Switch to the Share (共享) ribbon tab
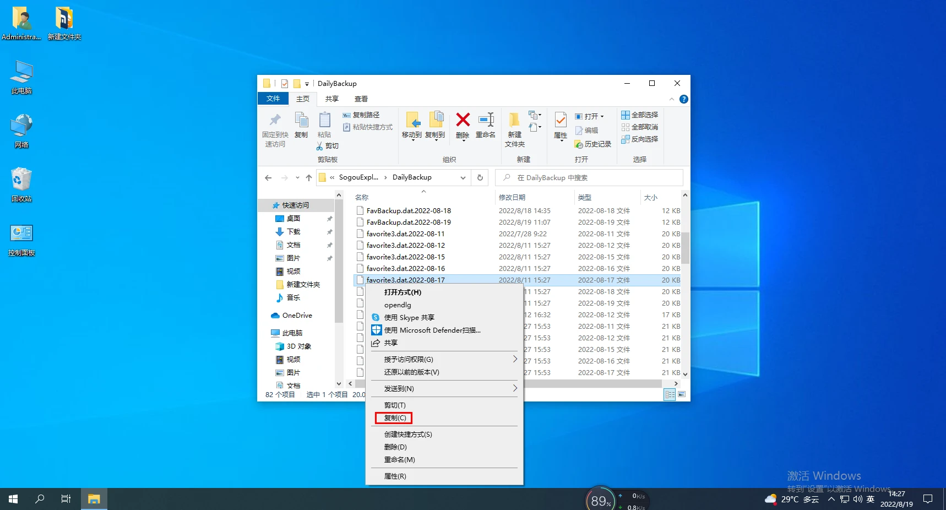The width and height of the screenshot is (946, 510). (331, 99)
